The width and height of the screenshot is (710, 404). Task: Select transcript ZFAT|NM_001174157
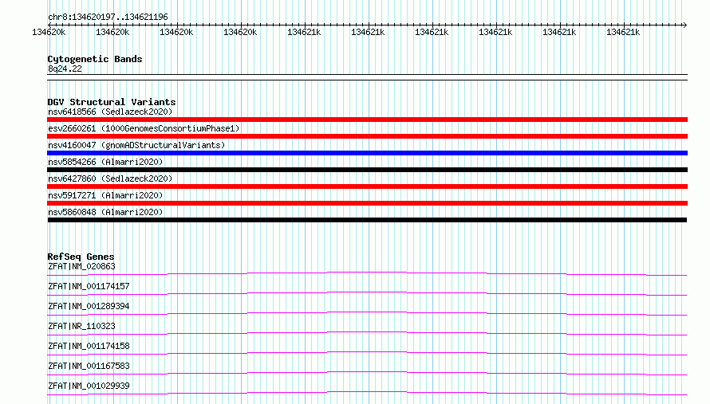89,286
